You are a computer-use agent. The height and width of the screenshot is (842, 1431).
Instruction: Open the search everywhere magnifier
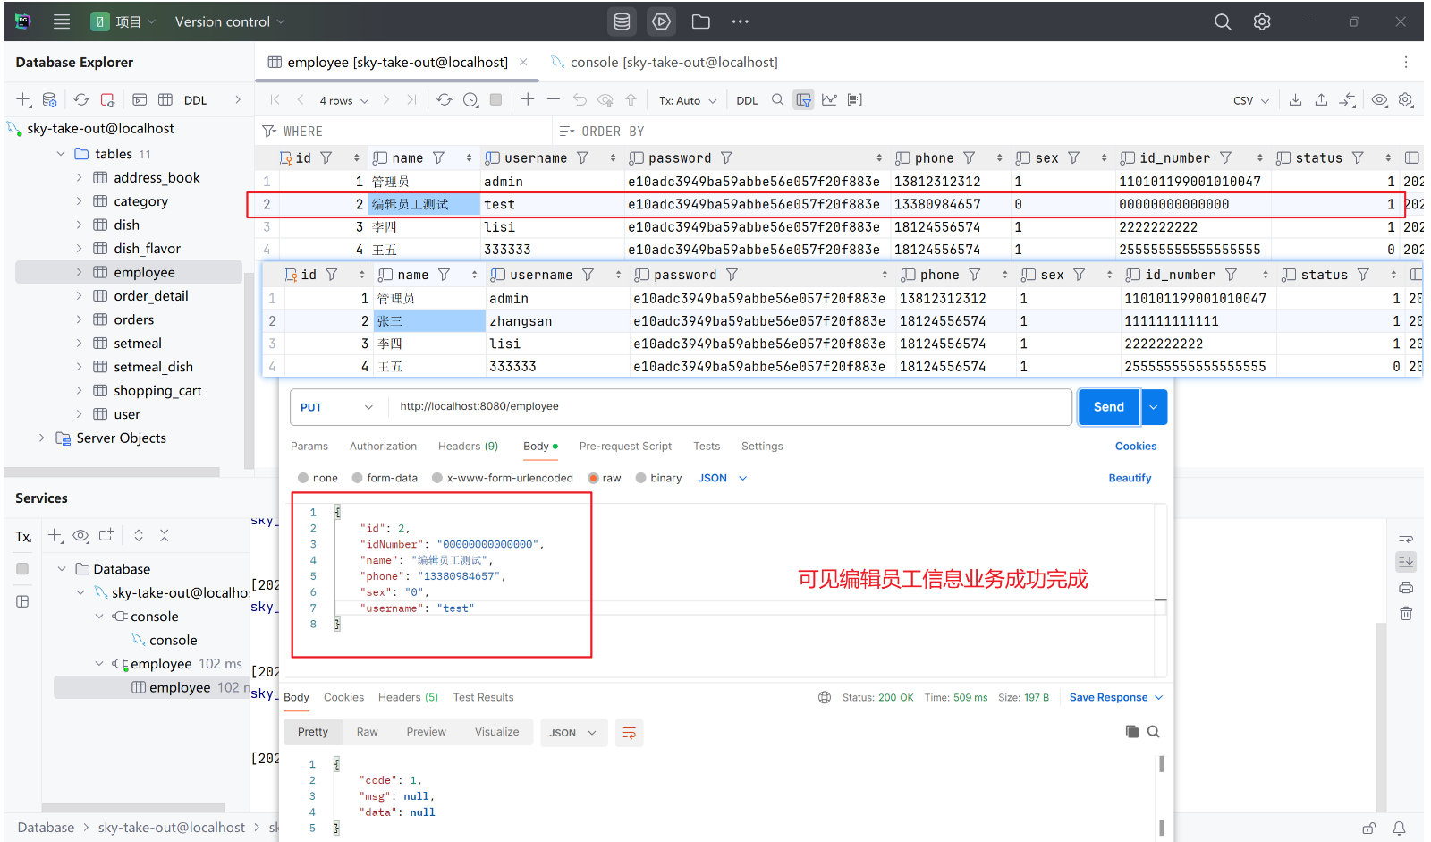coord(1223,21)
